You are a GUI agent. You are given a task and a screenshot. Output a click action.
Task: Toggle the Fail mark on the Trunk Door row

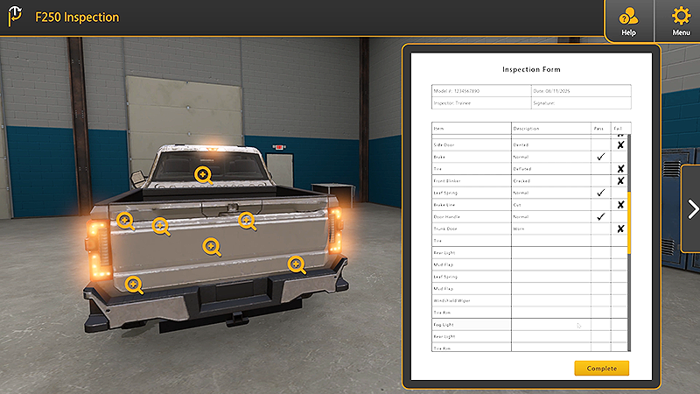coord(619,229)
